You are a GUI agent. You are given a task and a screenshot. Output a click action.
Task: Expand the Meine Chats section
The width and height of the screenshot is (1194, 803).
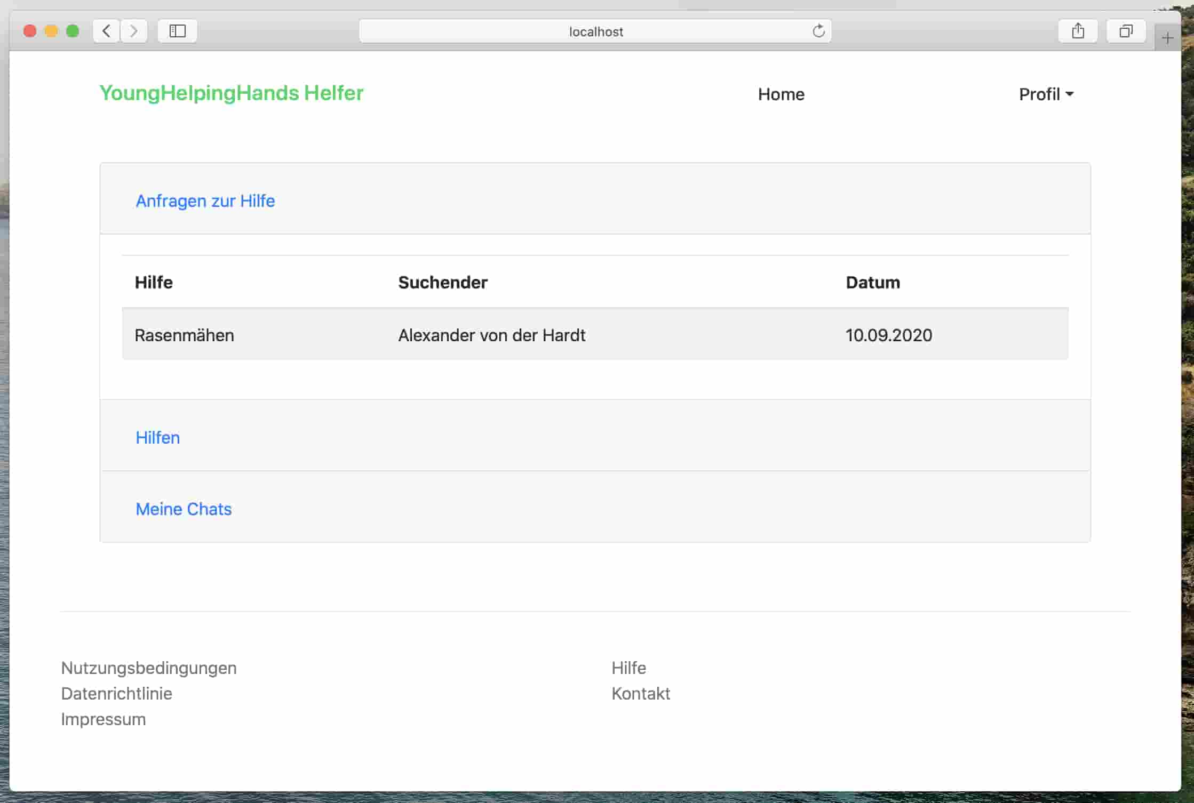184,509
